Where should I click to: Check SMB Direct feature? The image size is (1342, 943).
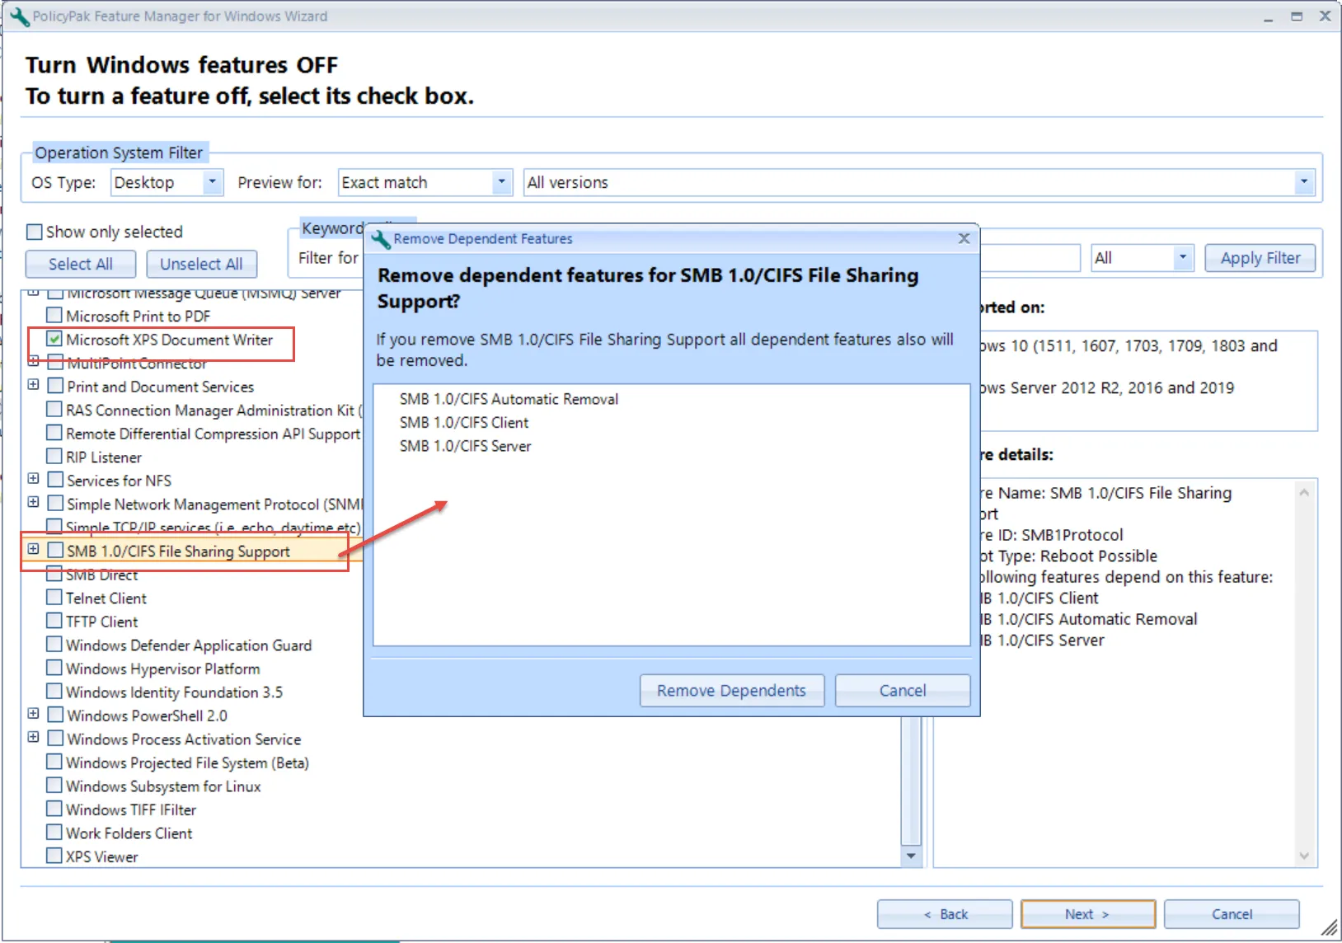[54, 574]
